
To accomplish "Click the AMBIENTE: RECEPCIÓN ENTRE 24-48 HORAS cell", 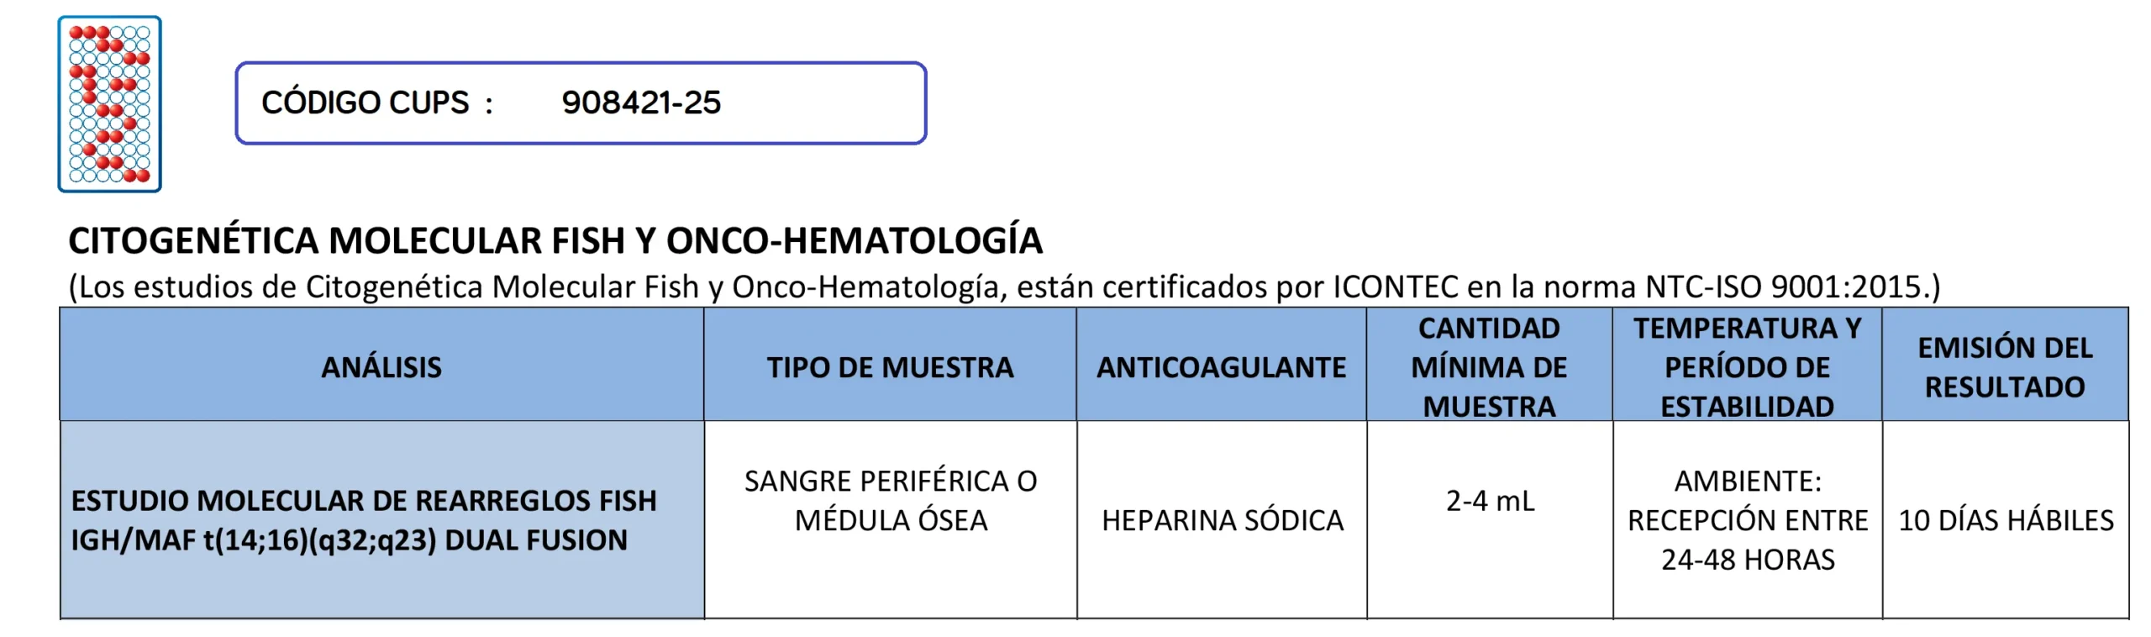I will click(x=1748, y=521).
